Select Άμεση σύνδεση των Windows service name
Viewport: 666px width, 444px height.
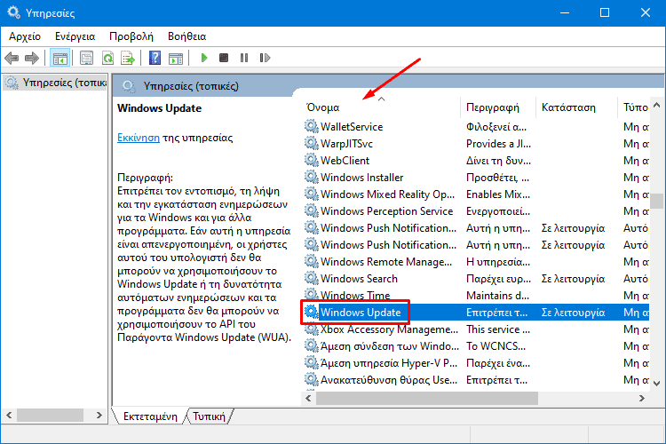[x=390, y=346]
